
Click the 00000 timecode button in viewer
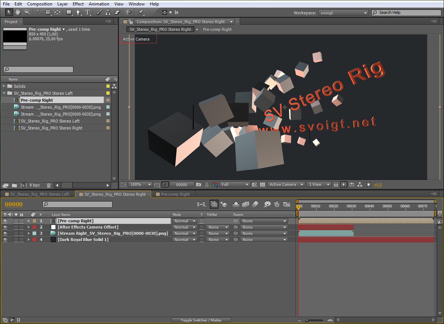pos(182,185)
